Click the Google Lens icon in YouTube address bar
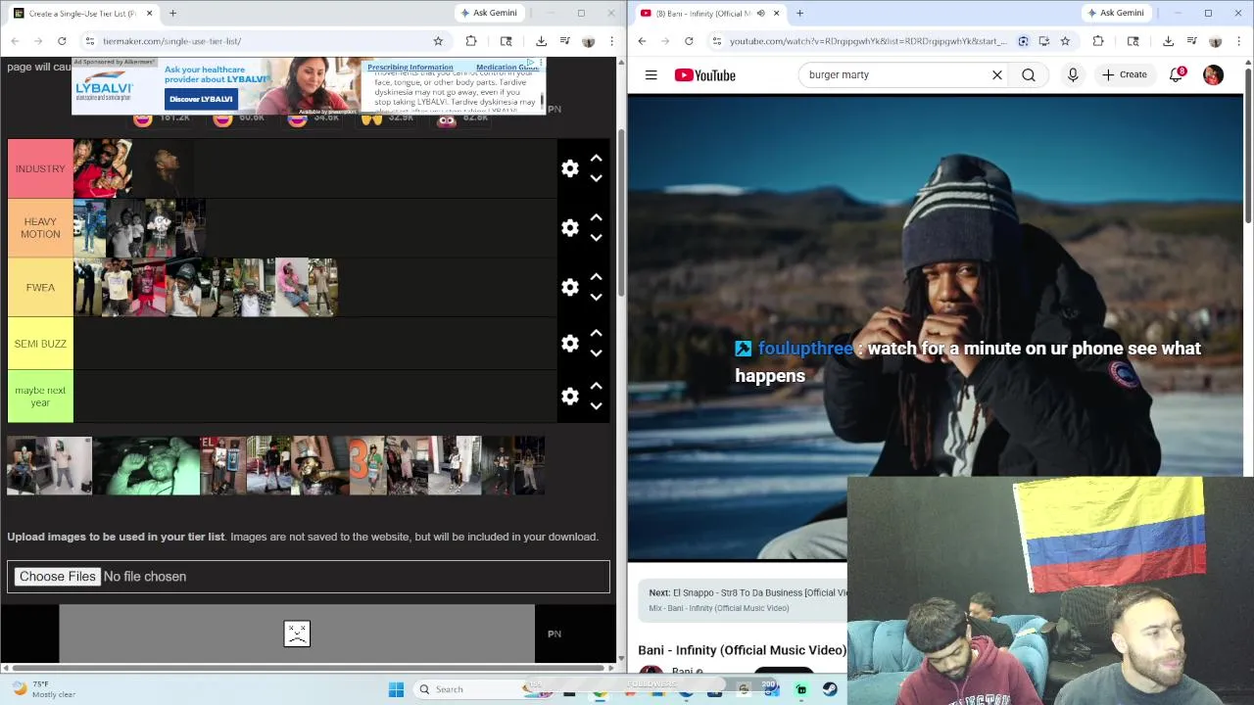Screen dimensions: 1254x705 pos(1023,41)
